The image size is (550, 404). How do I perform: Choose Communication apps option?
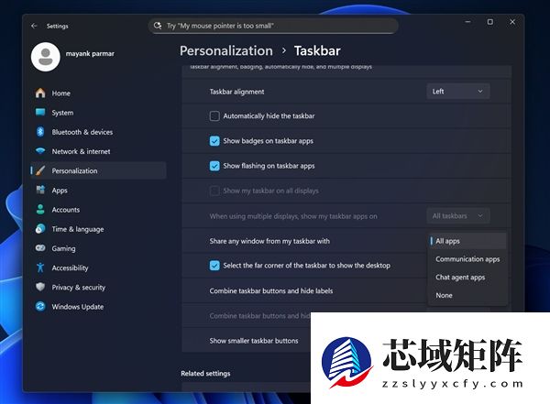467,259
